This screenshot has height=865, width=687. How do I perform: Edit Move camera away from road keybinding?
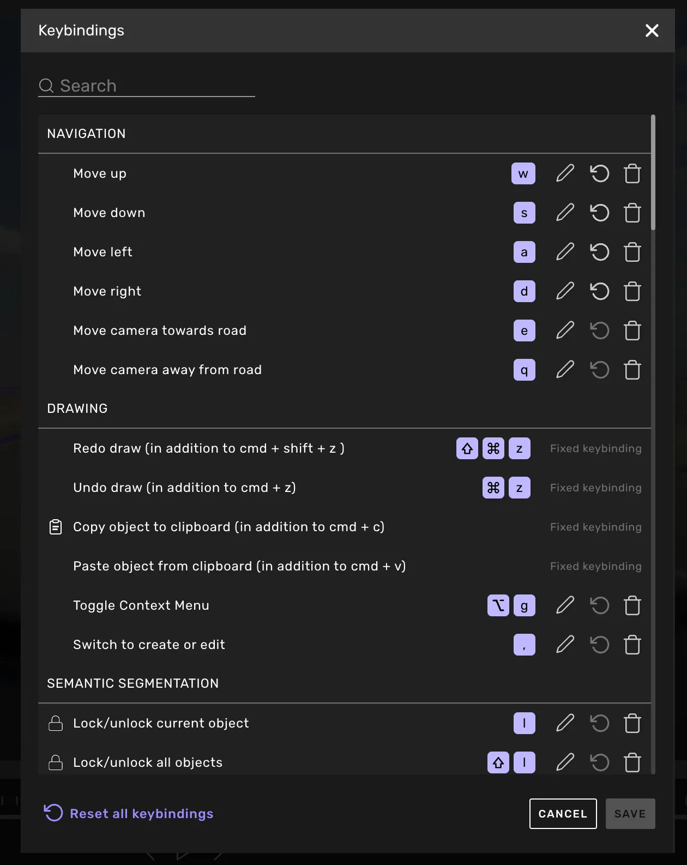565,370
